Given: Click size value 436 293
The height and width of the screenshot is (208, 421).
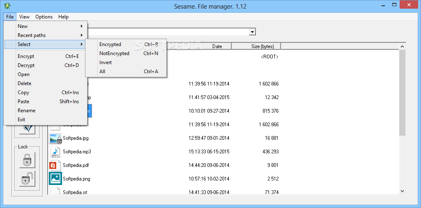Looking at the screenshot, I should click(270, 152).
